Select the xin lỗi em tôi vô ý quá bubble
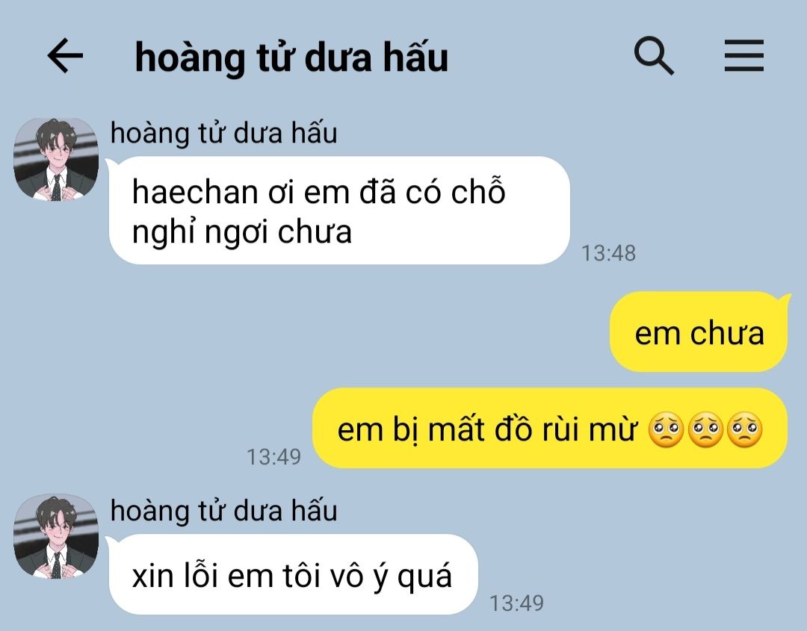Viewport: 807px width, 631px height. (x=293, y=574)
